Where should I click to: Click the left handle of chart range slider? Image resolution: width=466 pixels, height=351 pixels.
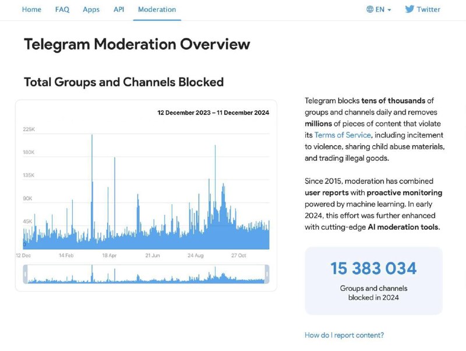click(x=25, y=274)
